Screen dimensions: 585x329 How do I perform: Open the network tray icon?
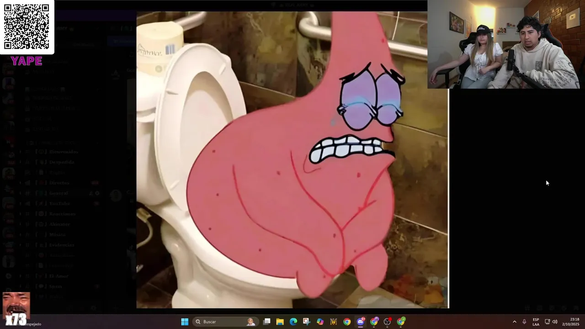547,322
